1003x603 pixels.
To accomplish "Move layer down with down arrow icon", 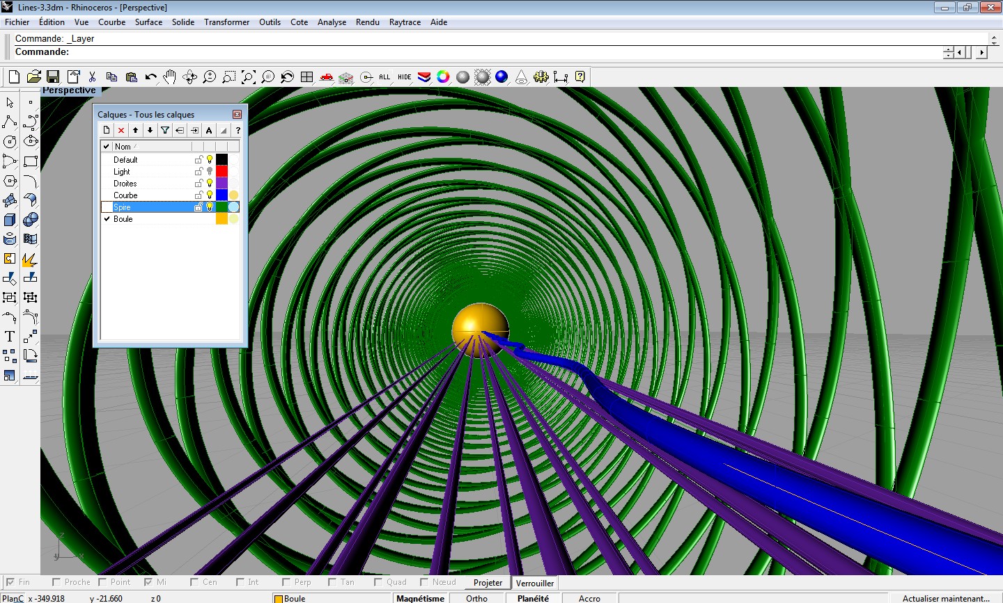I will click(150, 130).
